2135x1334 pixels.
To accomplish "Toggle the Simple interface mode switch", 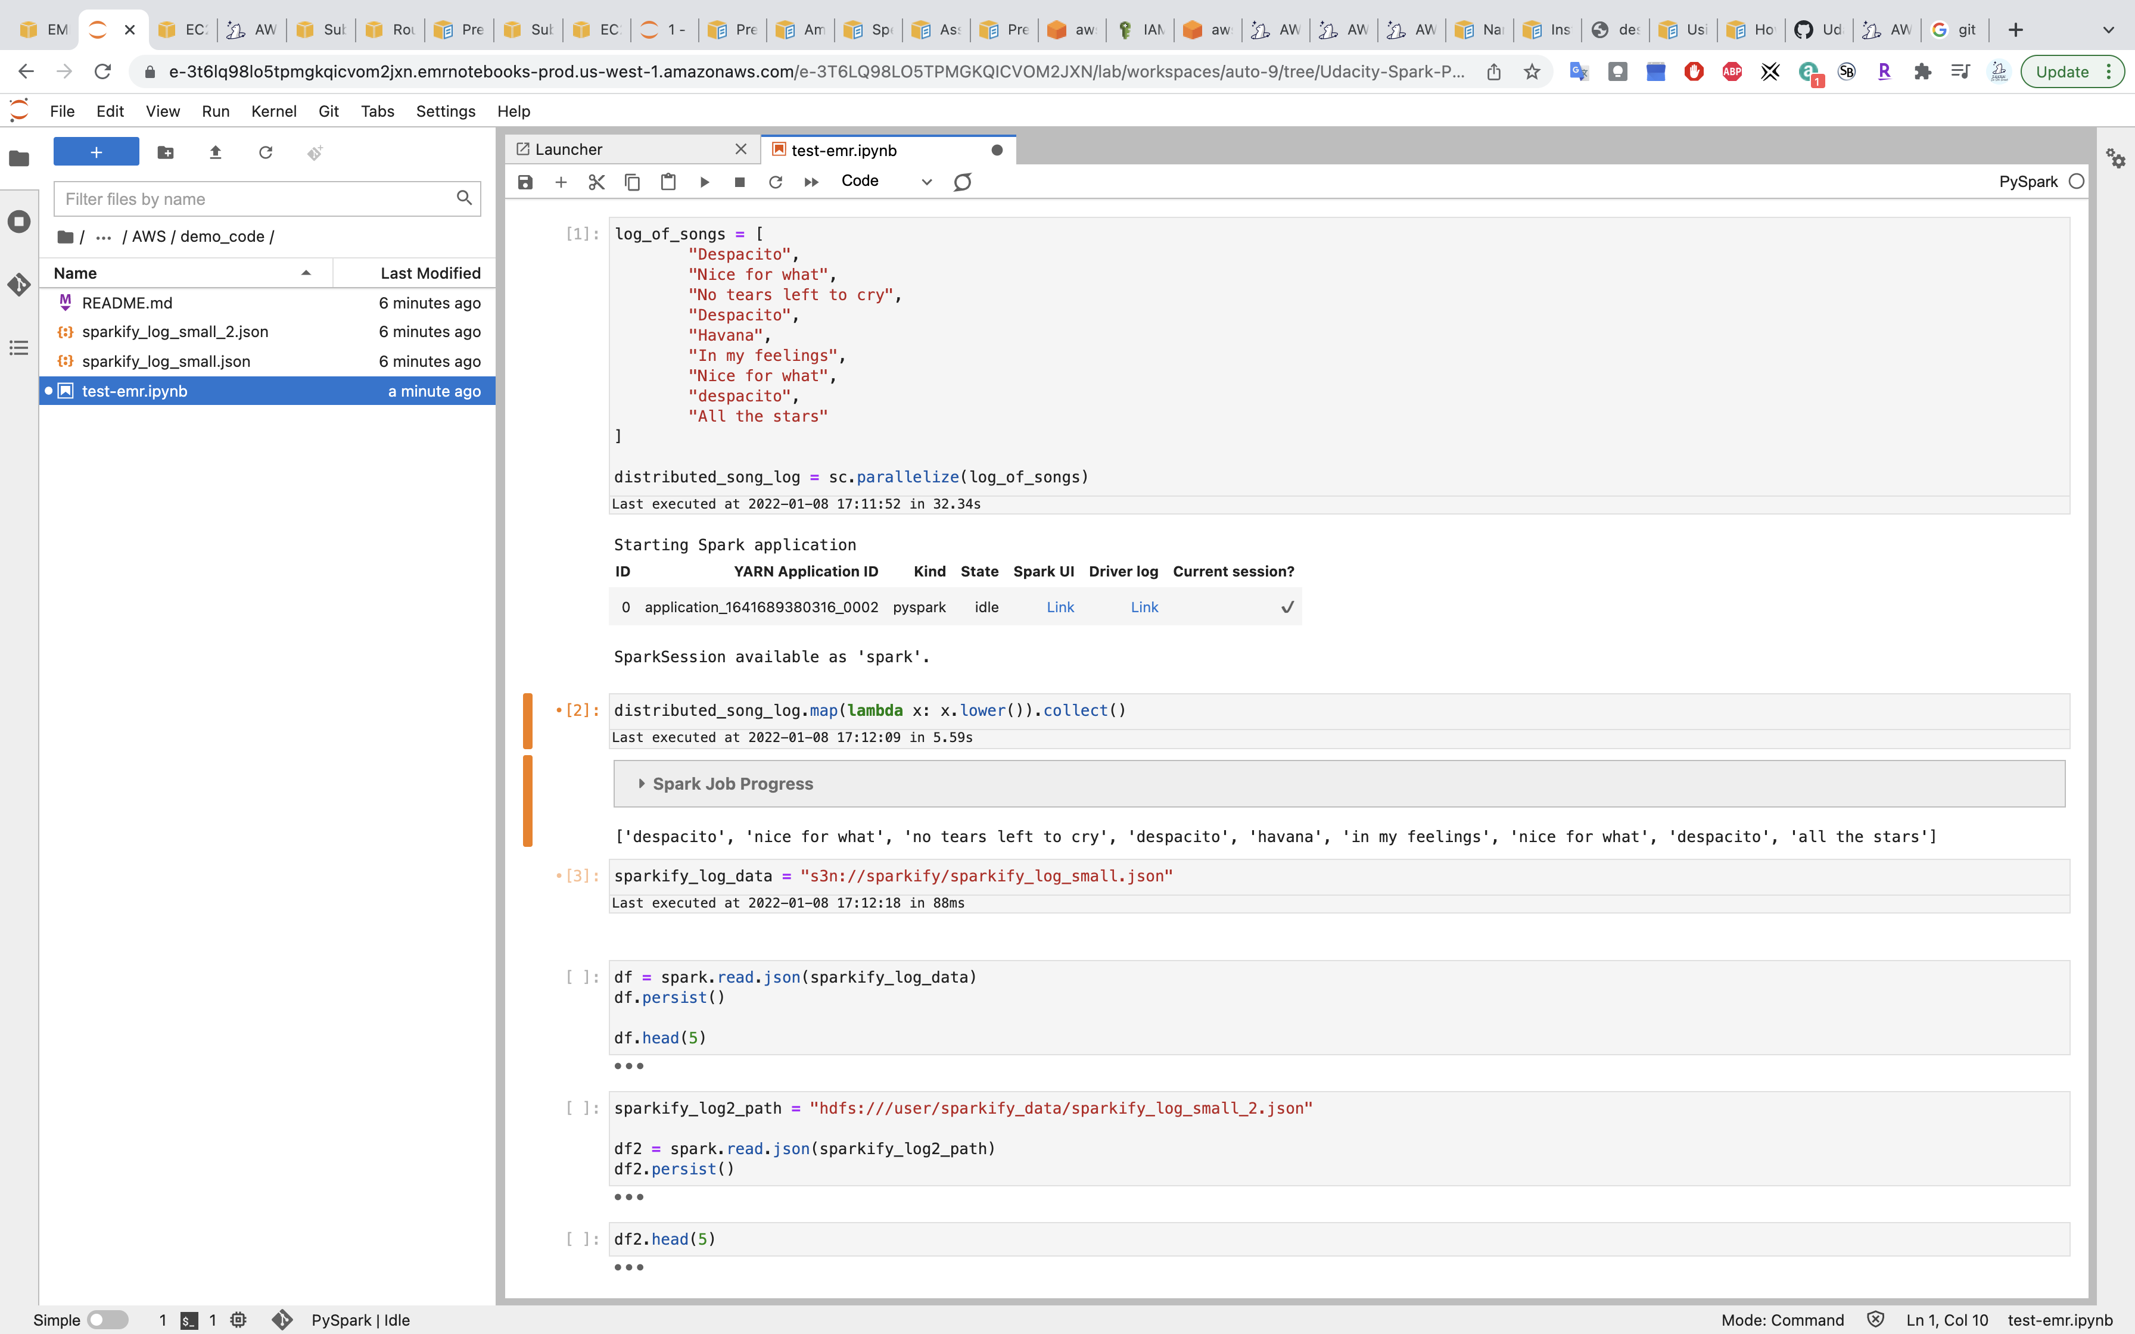I will [x=108, y=1320].
